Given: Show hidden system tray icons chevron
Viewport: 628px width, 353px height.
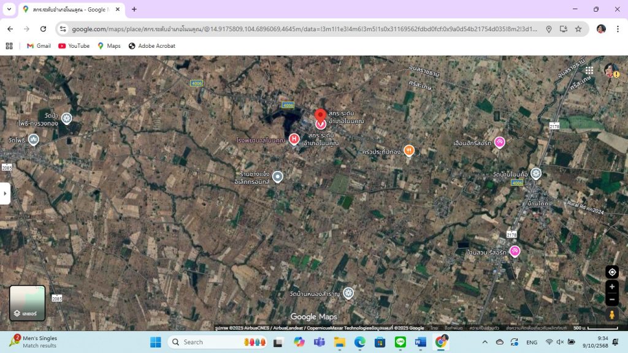Looking at the screenshot, I should tap(485, 342).
